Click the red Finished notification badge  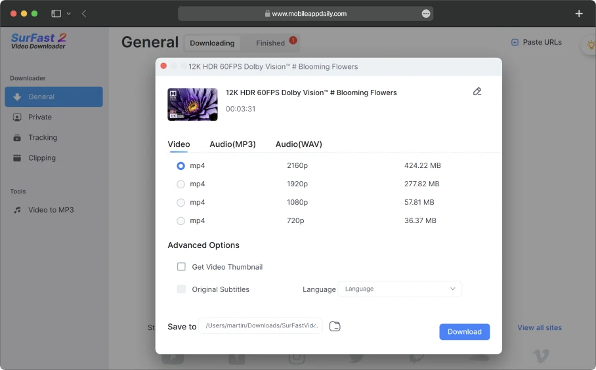coord(293,40)
